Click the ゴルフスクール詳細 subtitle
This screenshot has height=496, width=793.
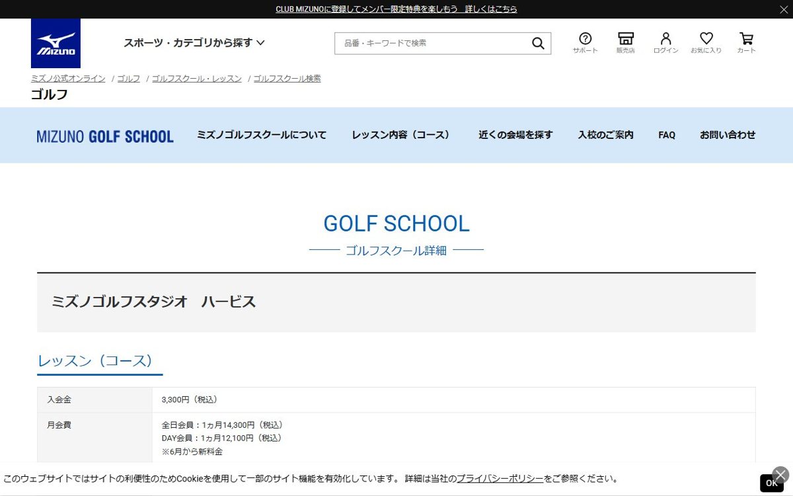(x=397, y=251)
